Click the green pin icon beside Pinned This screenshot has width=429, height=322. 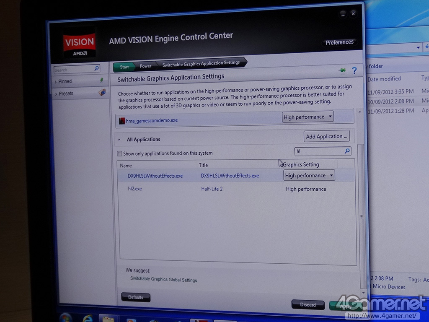(x=101, y=80)
